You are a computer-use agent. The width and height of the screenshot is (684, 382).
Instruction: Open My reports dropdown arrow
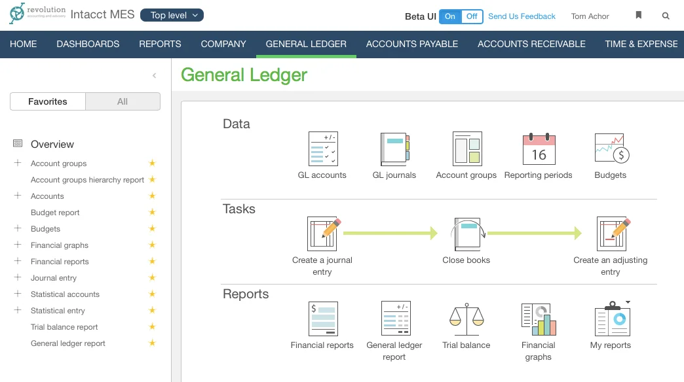click(x=628, y=302)
